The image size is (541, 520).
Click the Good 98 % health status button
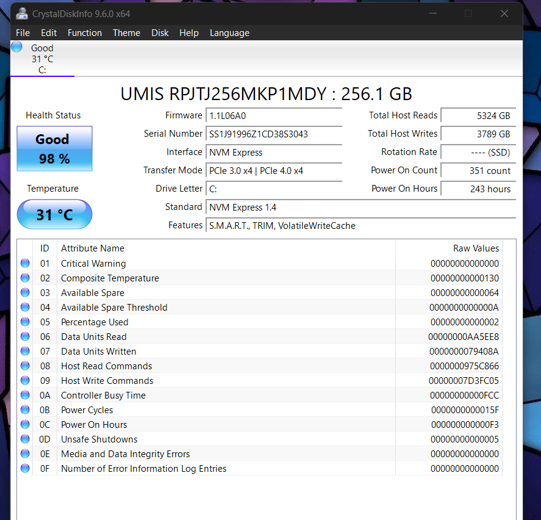click(54, 148)
